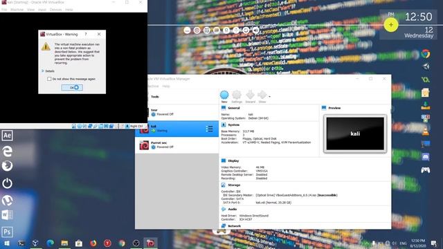The image size is (443, 249).
Task: Open Devices menu in kali VM window
Action: pyautogui.click(x=55, y=10)
